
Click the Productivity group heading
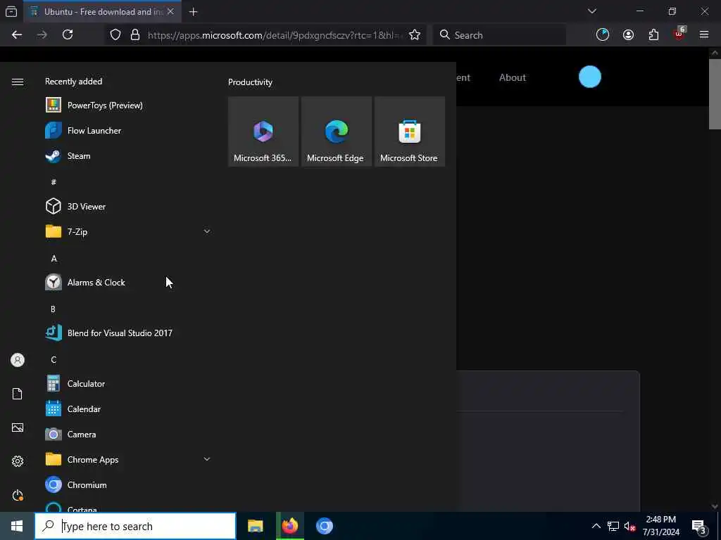click(x=250, y=82)
